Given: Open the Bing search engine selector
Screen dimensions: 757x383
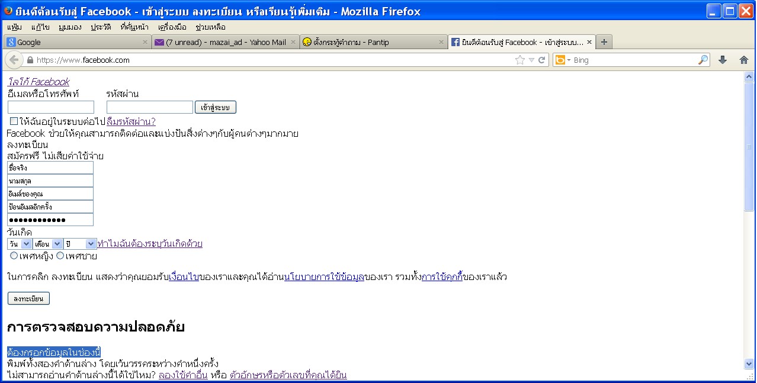Looking at the screenshot, I should click(x=563, y=60).
